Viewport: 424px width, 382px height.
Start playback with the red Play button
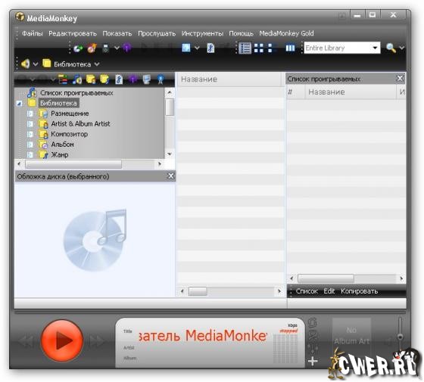coord(62,340)
